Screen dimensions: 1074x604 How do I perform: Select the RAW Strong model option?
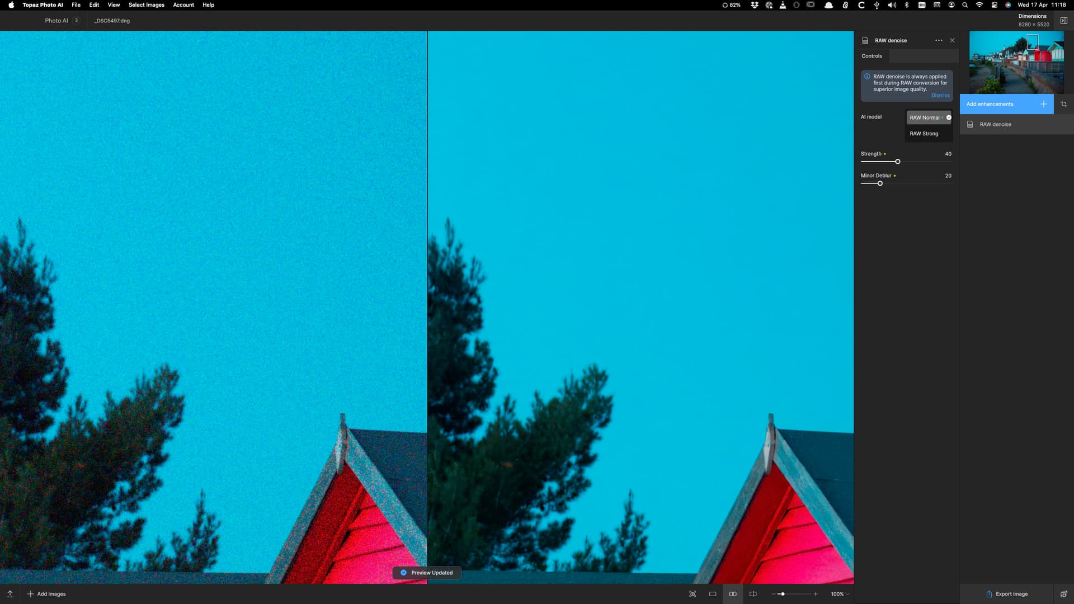click(924, 134)
